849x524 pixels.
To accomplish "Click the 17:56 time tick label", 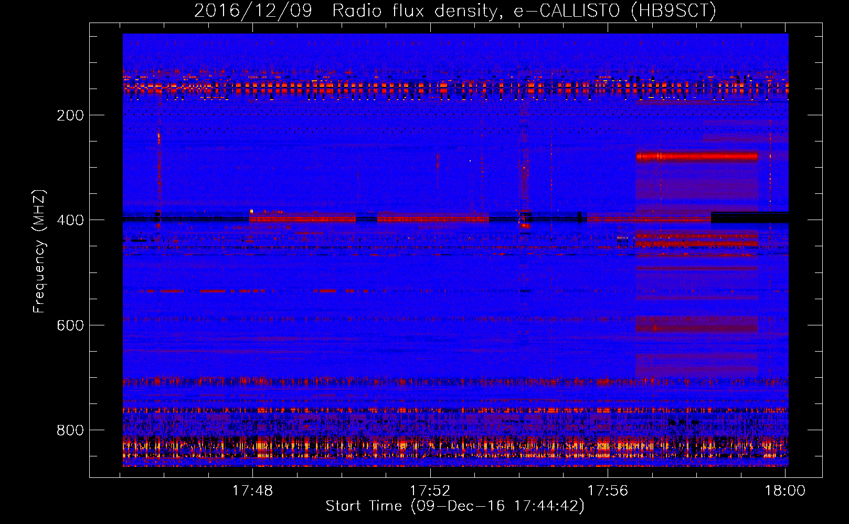I will click(608, 490).
